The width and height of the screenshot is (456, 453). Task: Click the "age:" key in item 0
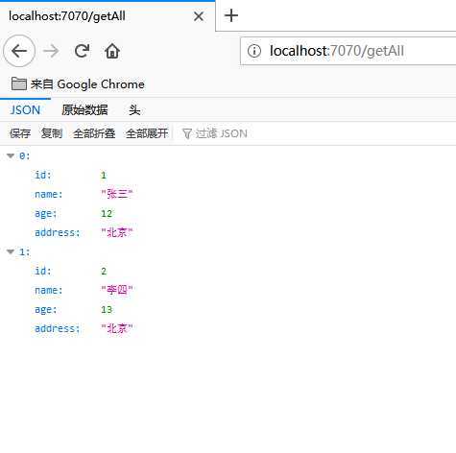coord(45,213)
